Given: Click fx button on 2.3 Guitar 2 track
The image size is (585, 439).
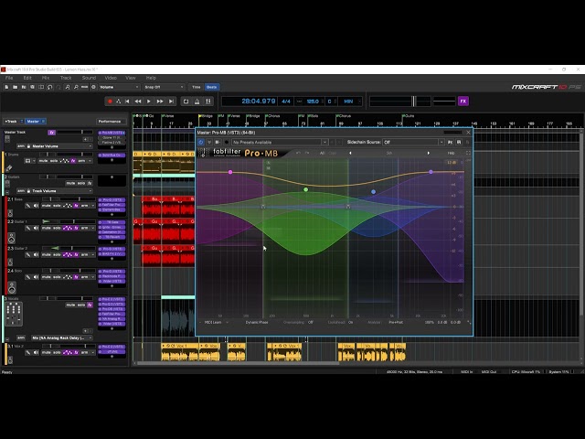Looking at the screenshot, I should (76, 254).
